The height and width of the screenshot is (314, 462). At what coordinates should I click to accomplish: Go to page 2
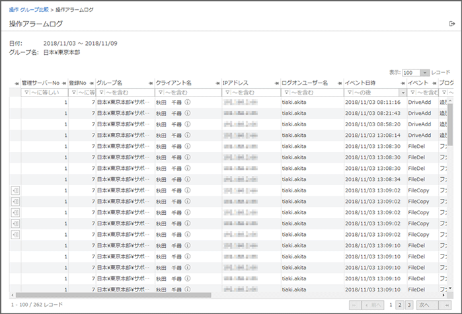point(400,305)
